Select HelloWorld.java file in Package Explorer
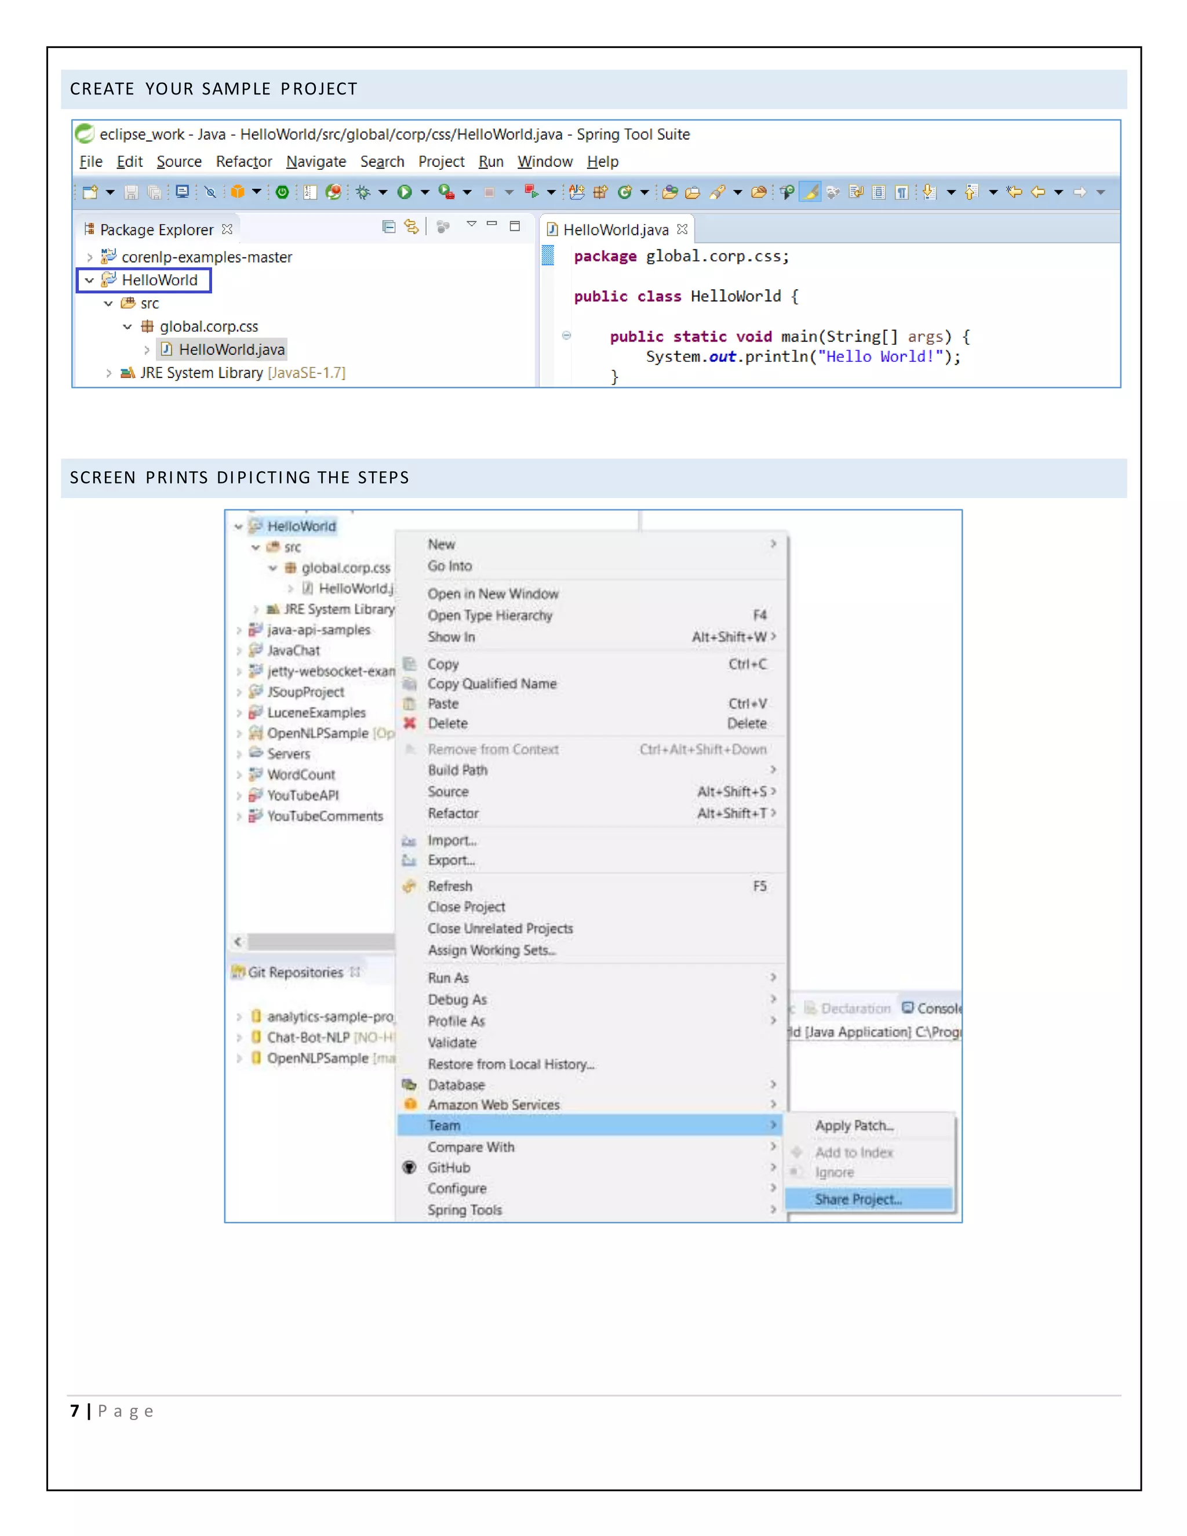This screenshot has width=1187, height=1536. tap(231, 350)
